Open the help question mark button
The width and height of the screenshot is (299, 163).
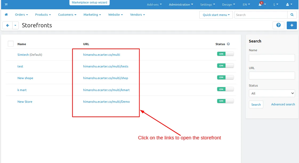[x=278, y=25]
